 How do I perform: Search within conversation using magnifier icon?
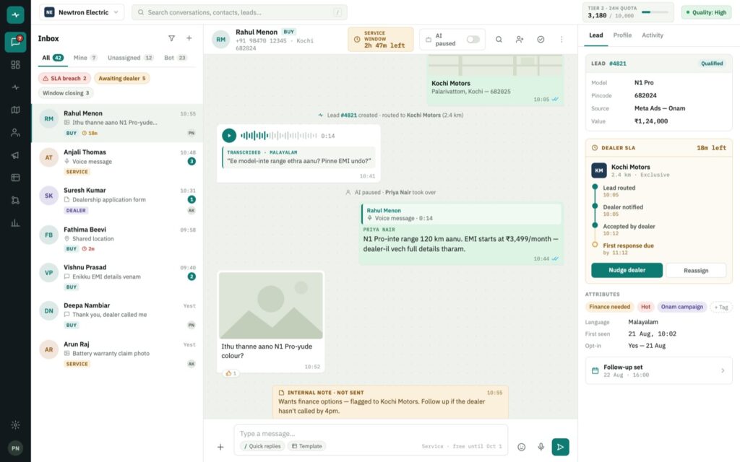coord(499,40)
